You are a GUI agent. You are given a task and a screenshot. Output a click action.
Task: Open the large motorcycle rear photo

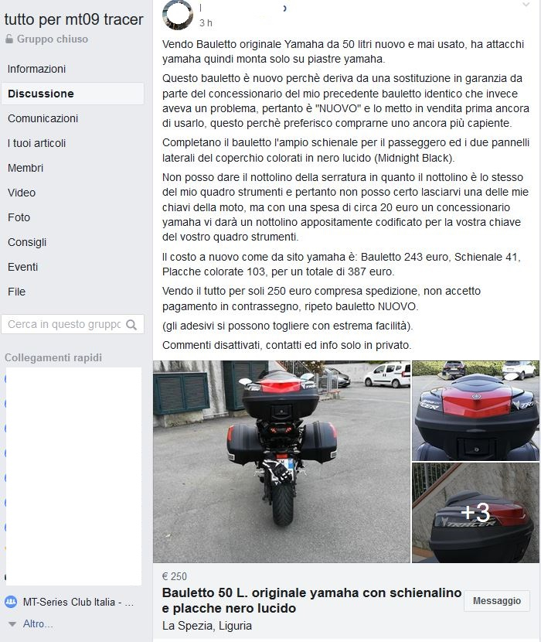[281, 462]
